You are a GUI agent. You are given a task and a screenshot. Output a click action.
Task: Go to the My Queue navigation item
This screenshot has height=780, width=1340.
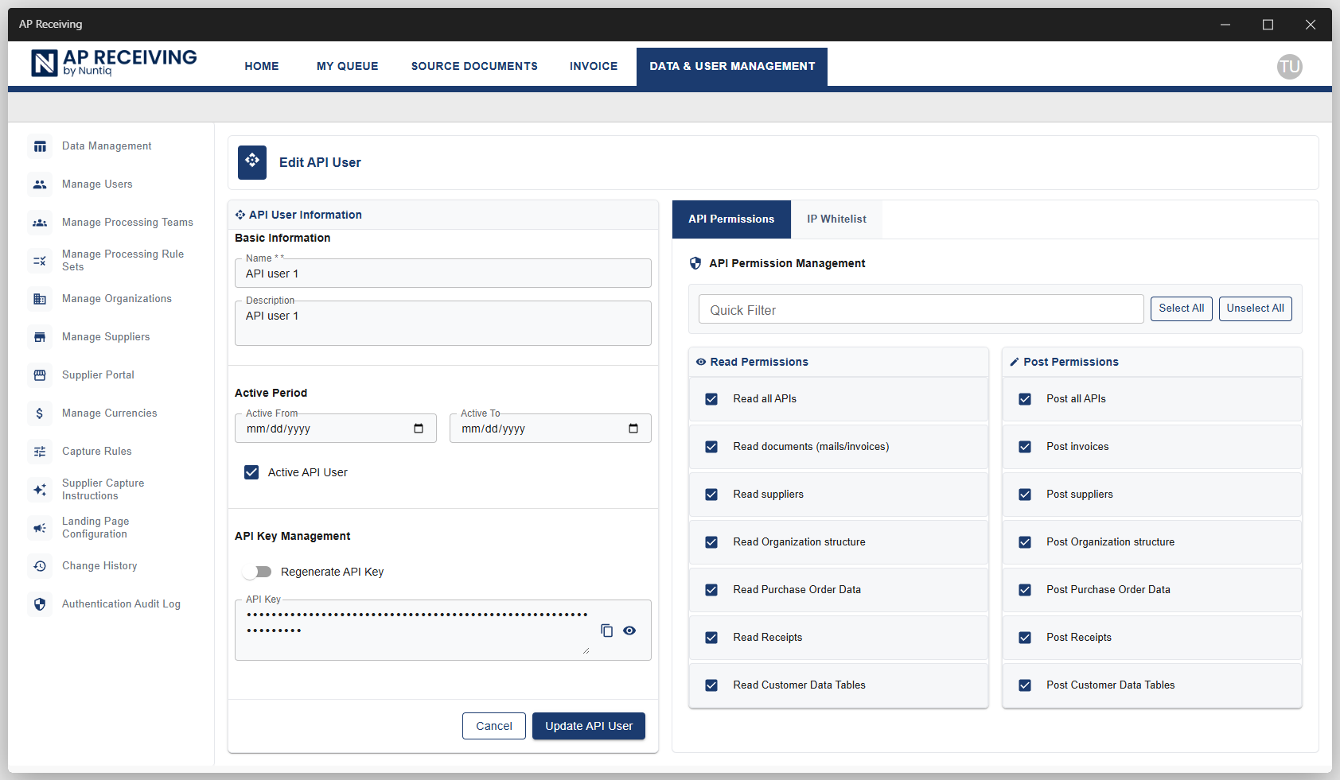[x=347, y=66]
